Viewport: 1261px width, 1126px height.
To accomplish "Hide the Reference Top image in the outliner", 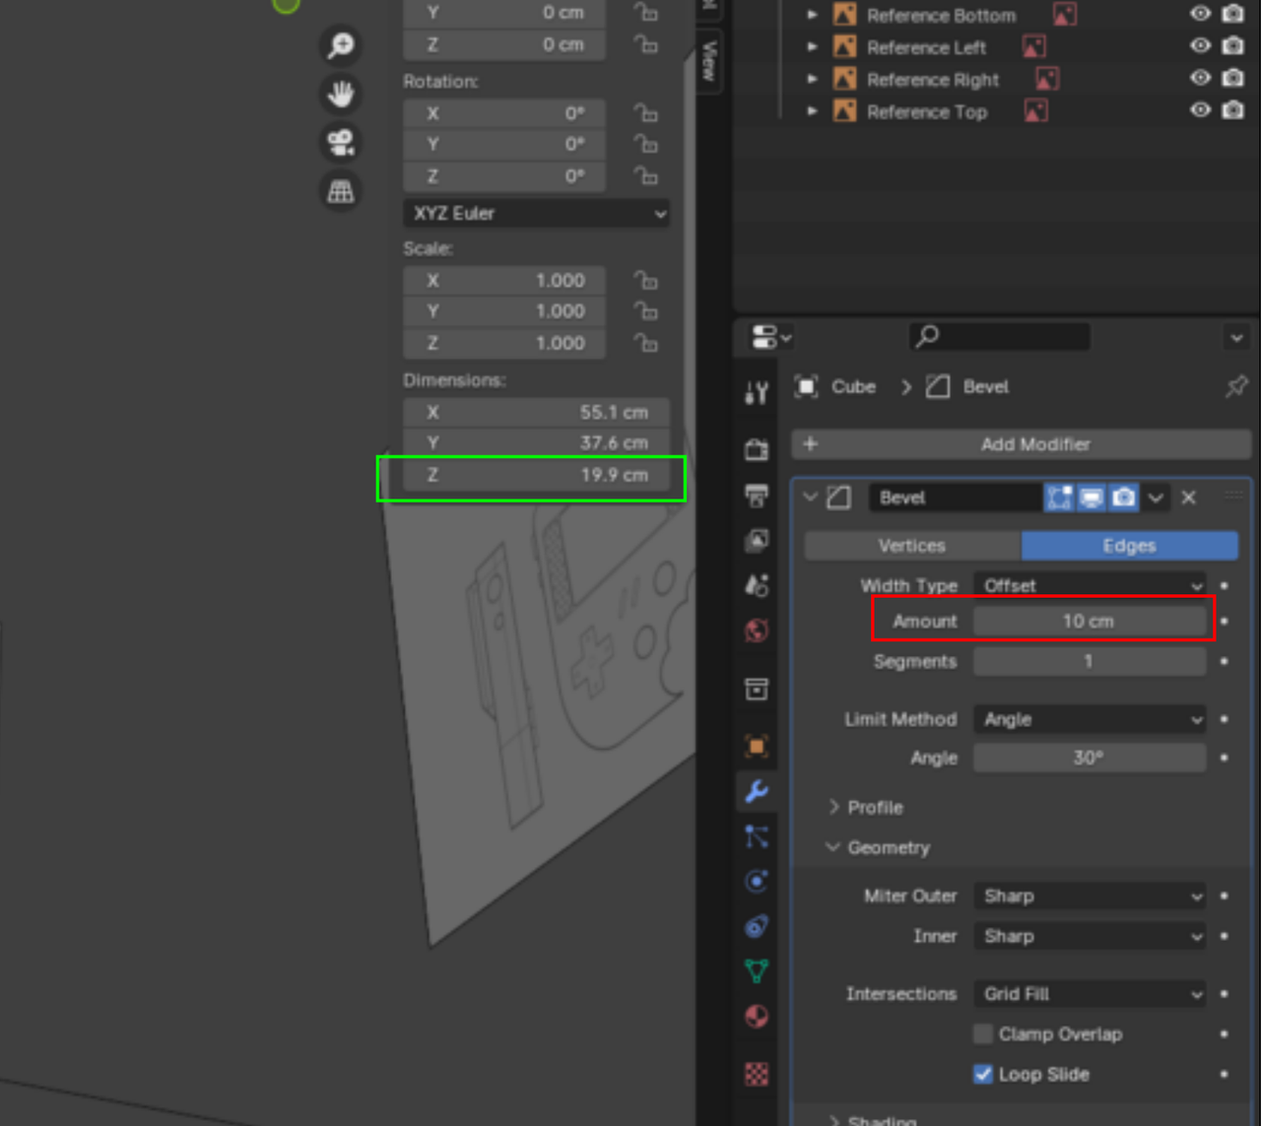I will tap(1200, 111).
